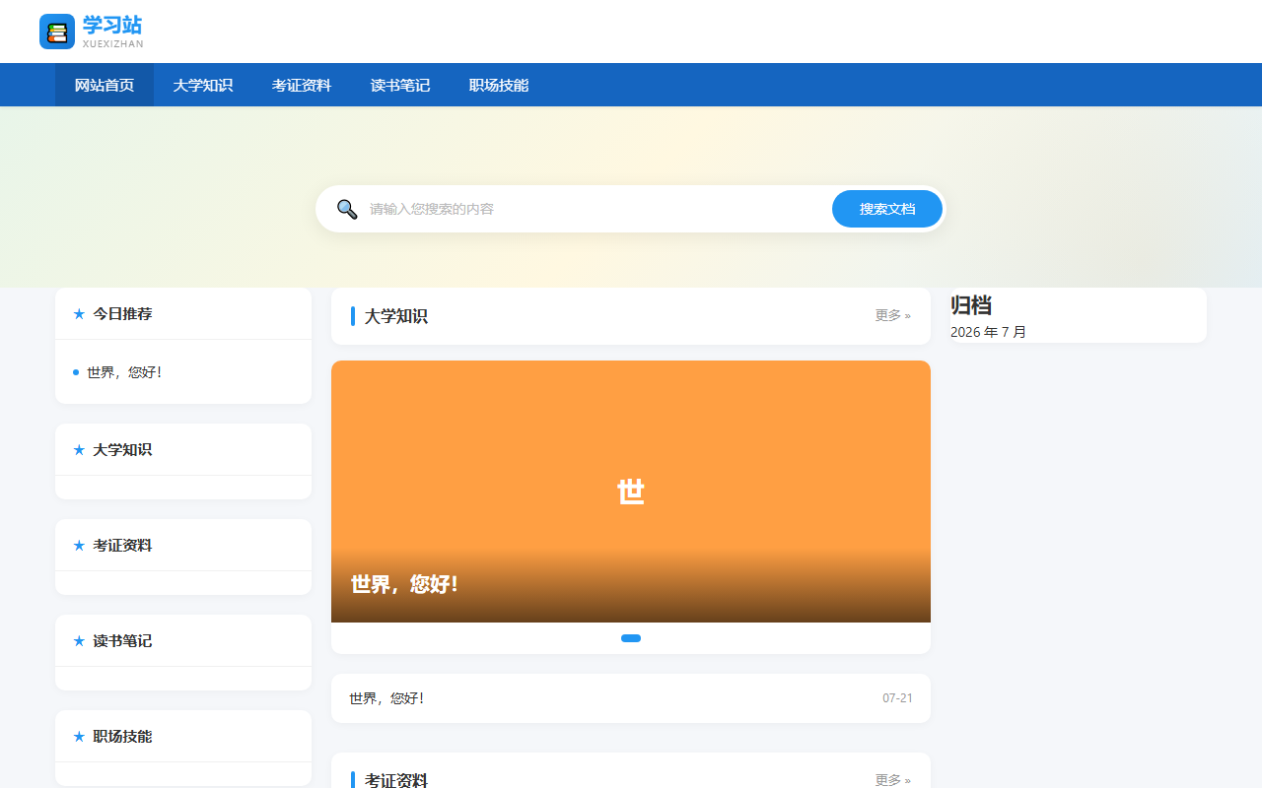Select 读书笔记 in the navigation bar

(400, 85)
